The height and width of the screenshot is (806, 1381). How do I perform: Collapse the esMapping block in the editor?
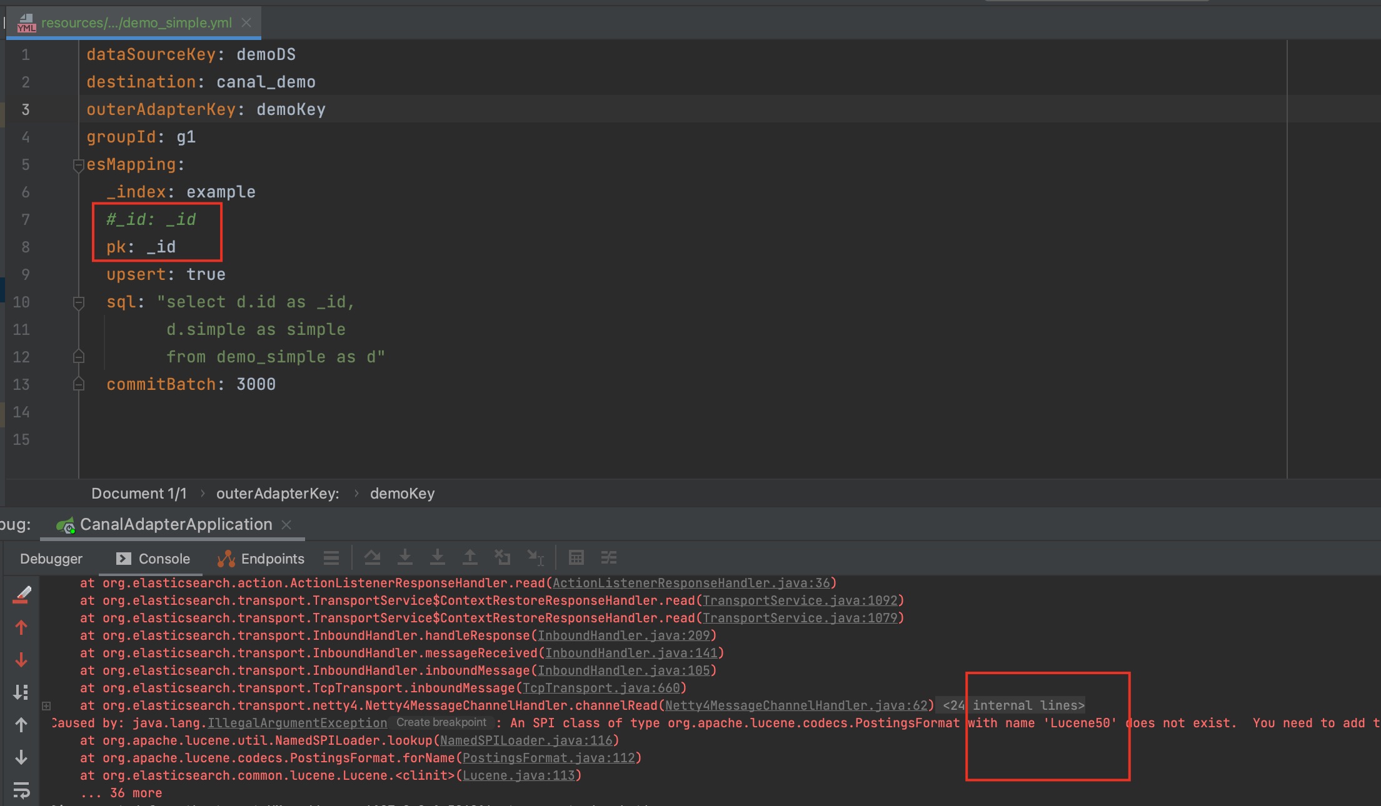click(78, 166)
